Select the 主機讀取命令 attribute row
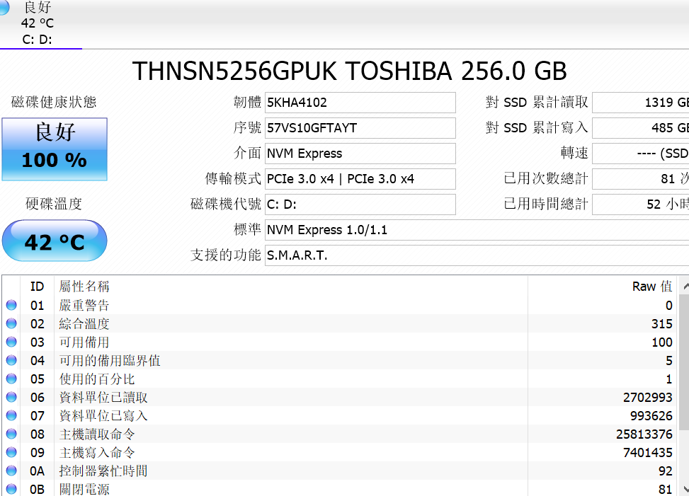Screen dimensions: 689x496 [x=340, y=434]
